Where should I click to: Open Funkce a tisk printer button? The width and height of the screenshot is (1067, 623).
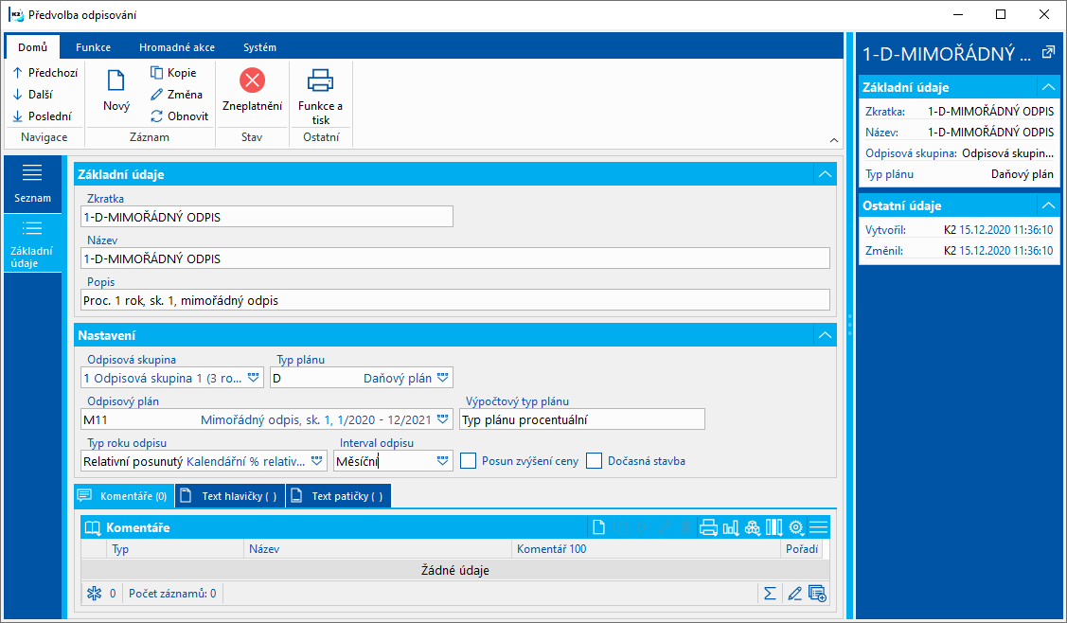coord(321,96)
